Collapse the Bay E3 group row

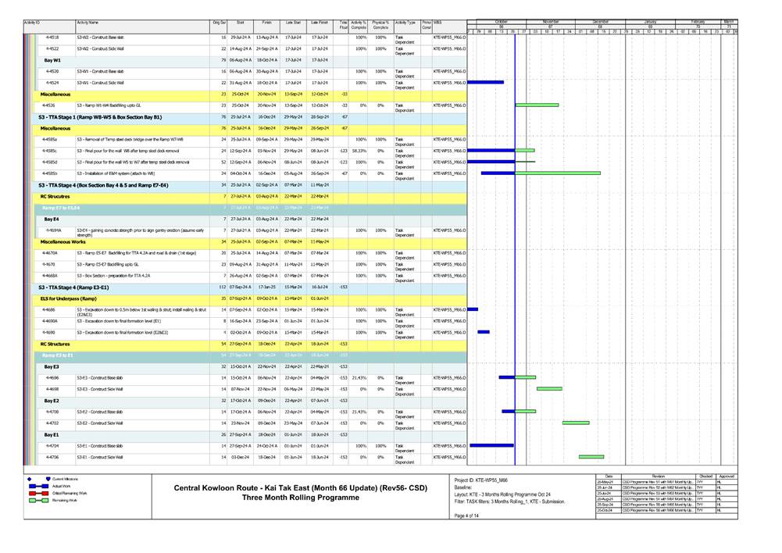52,366
